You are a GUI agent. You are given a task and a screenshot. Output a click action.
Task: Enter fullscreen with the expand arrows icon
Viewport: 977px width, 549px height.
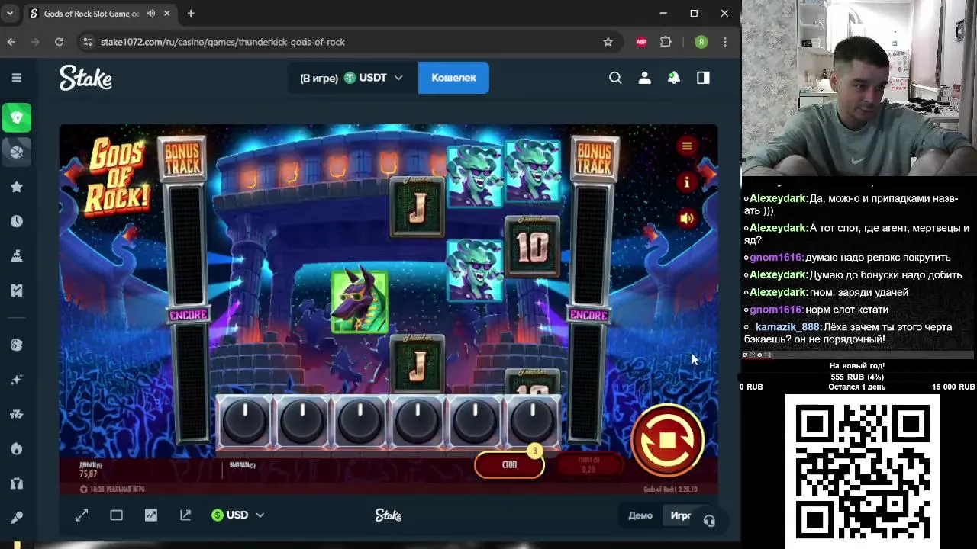[82, 515]
